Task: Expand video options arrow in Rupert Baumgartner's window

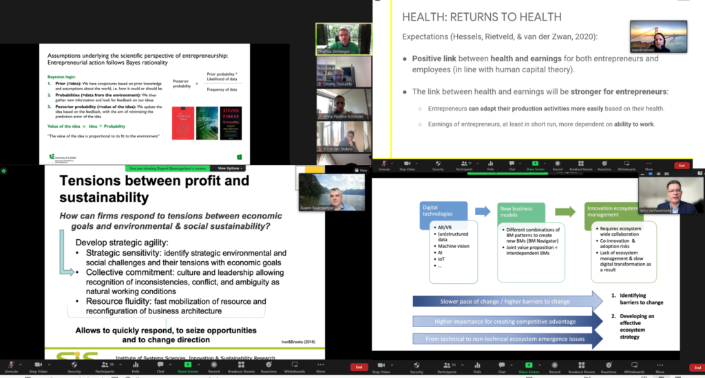Action: tap(50, 364)
